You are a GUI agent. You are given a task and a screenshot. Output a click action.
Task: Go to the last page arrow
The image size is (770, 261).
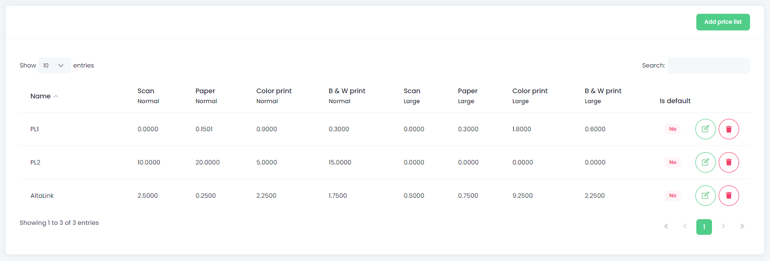tap(742, 226)
